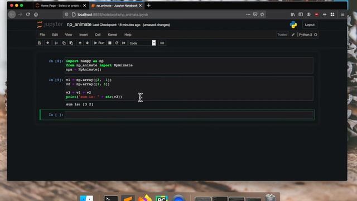
Task: Open Firefox from the Dock
Action: point(145,198)
